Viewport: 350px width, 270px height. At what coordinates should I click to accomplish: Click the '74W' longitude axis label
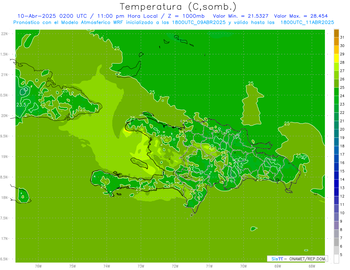(x=107, y=266)
